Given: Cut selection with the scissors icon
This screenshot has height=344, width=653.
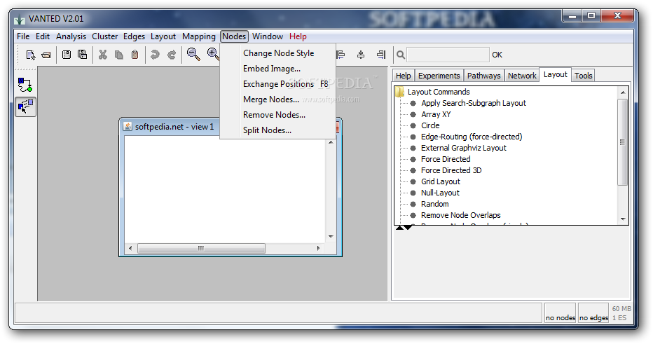Looking at the screenshot, I should (x=103, y=55).
